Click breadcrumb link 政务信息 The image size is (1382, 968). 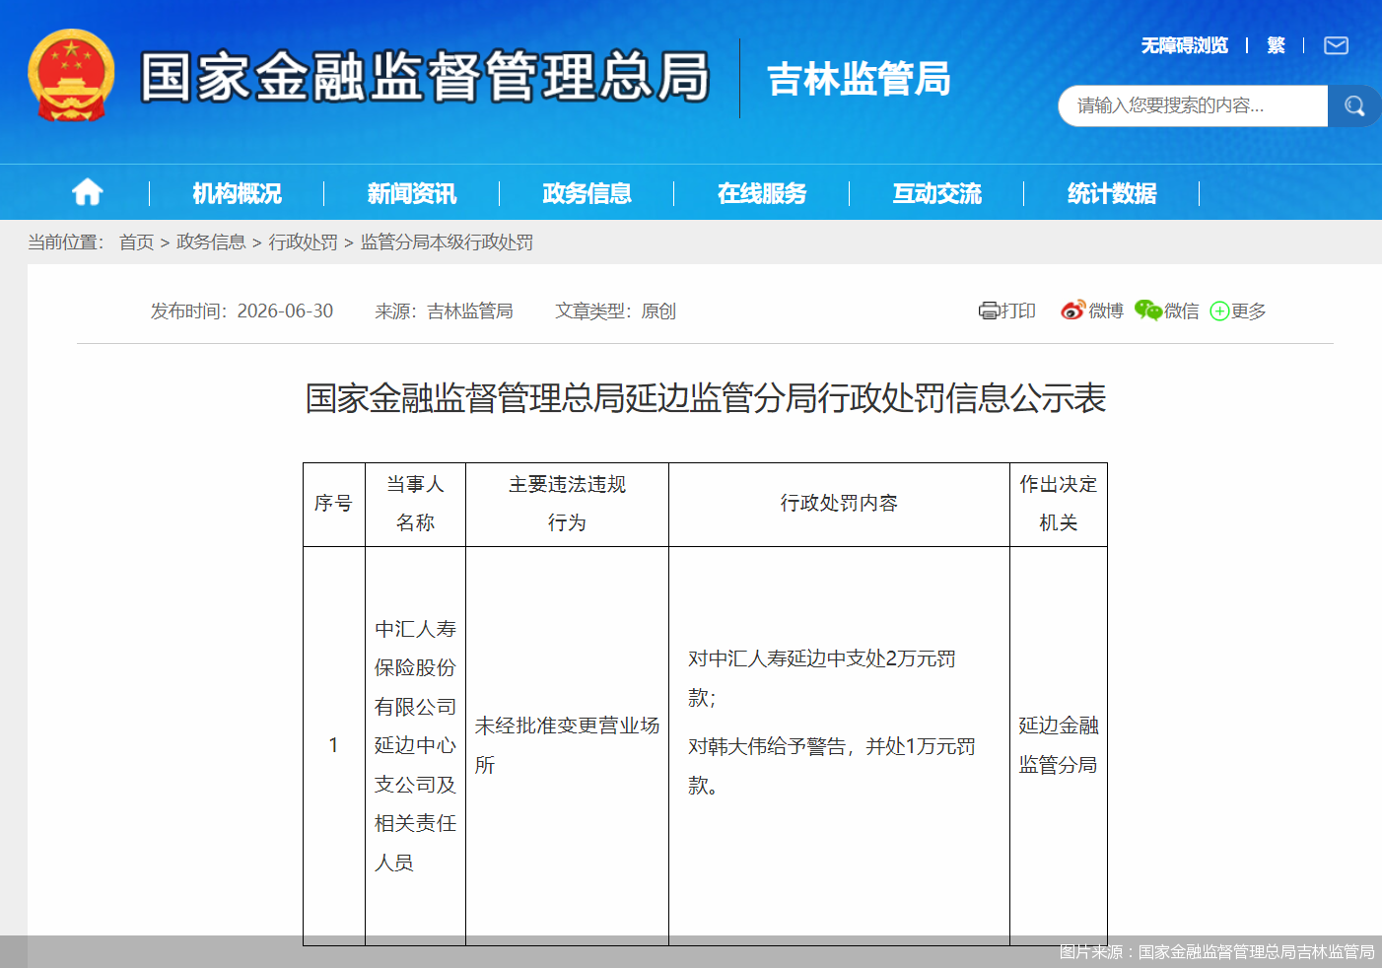(x=211, y=242)
